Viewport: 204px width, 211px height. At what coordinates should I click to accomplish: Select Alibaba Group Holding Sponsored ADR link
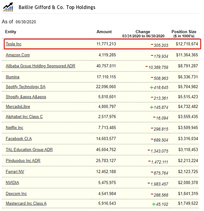(x=41, y=66)
